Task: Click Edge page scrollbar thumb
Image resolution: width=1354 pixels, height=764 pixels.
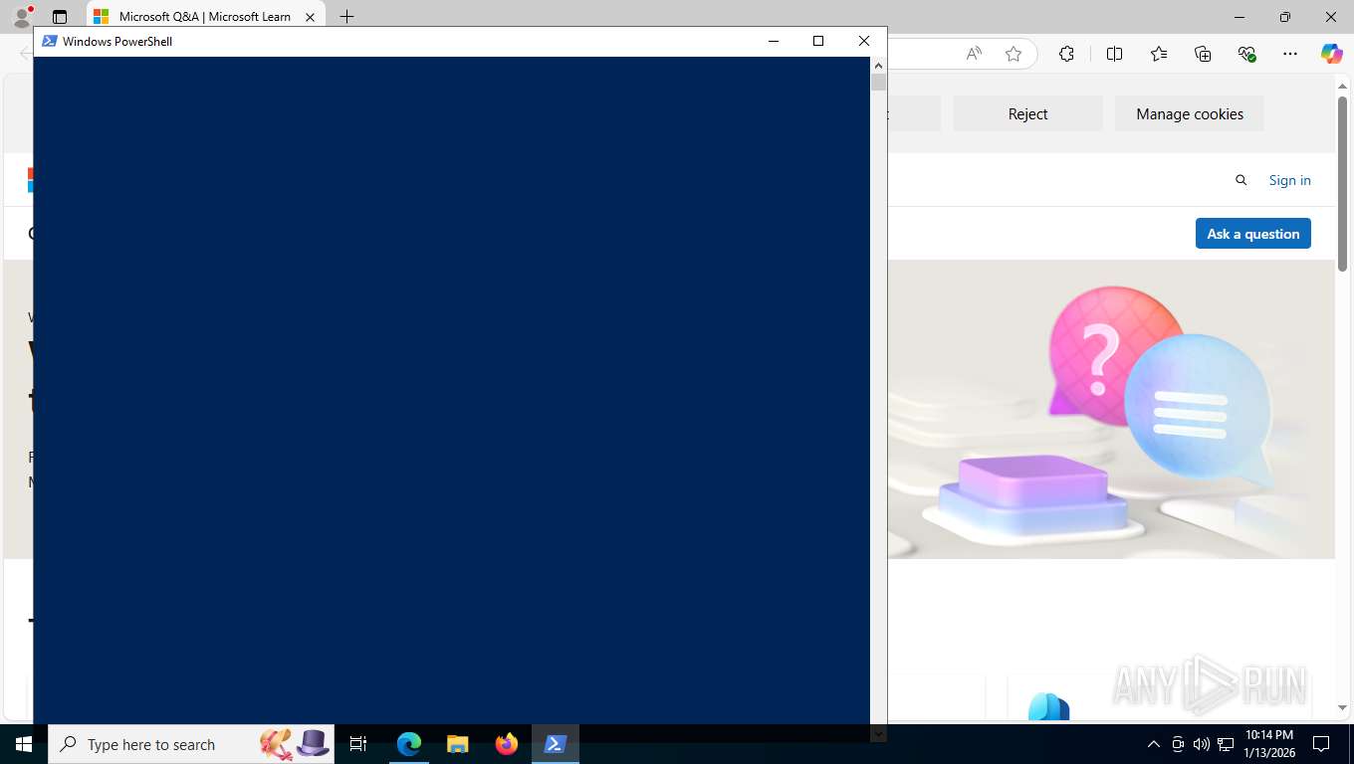Action: [x=1342, y=184]
